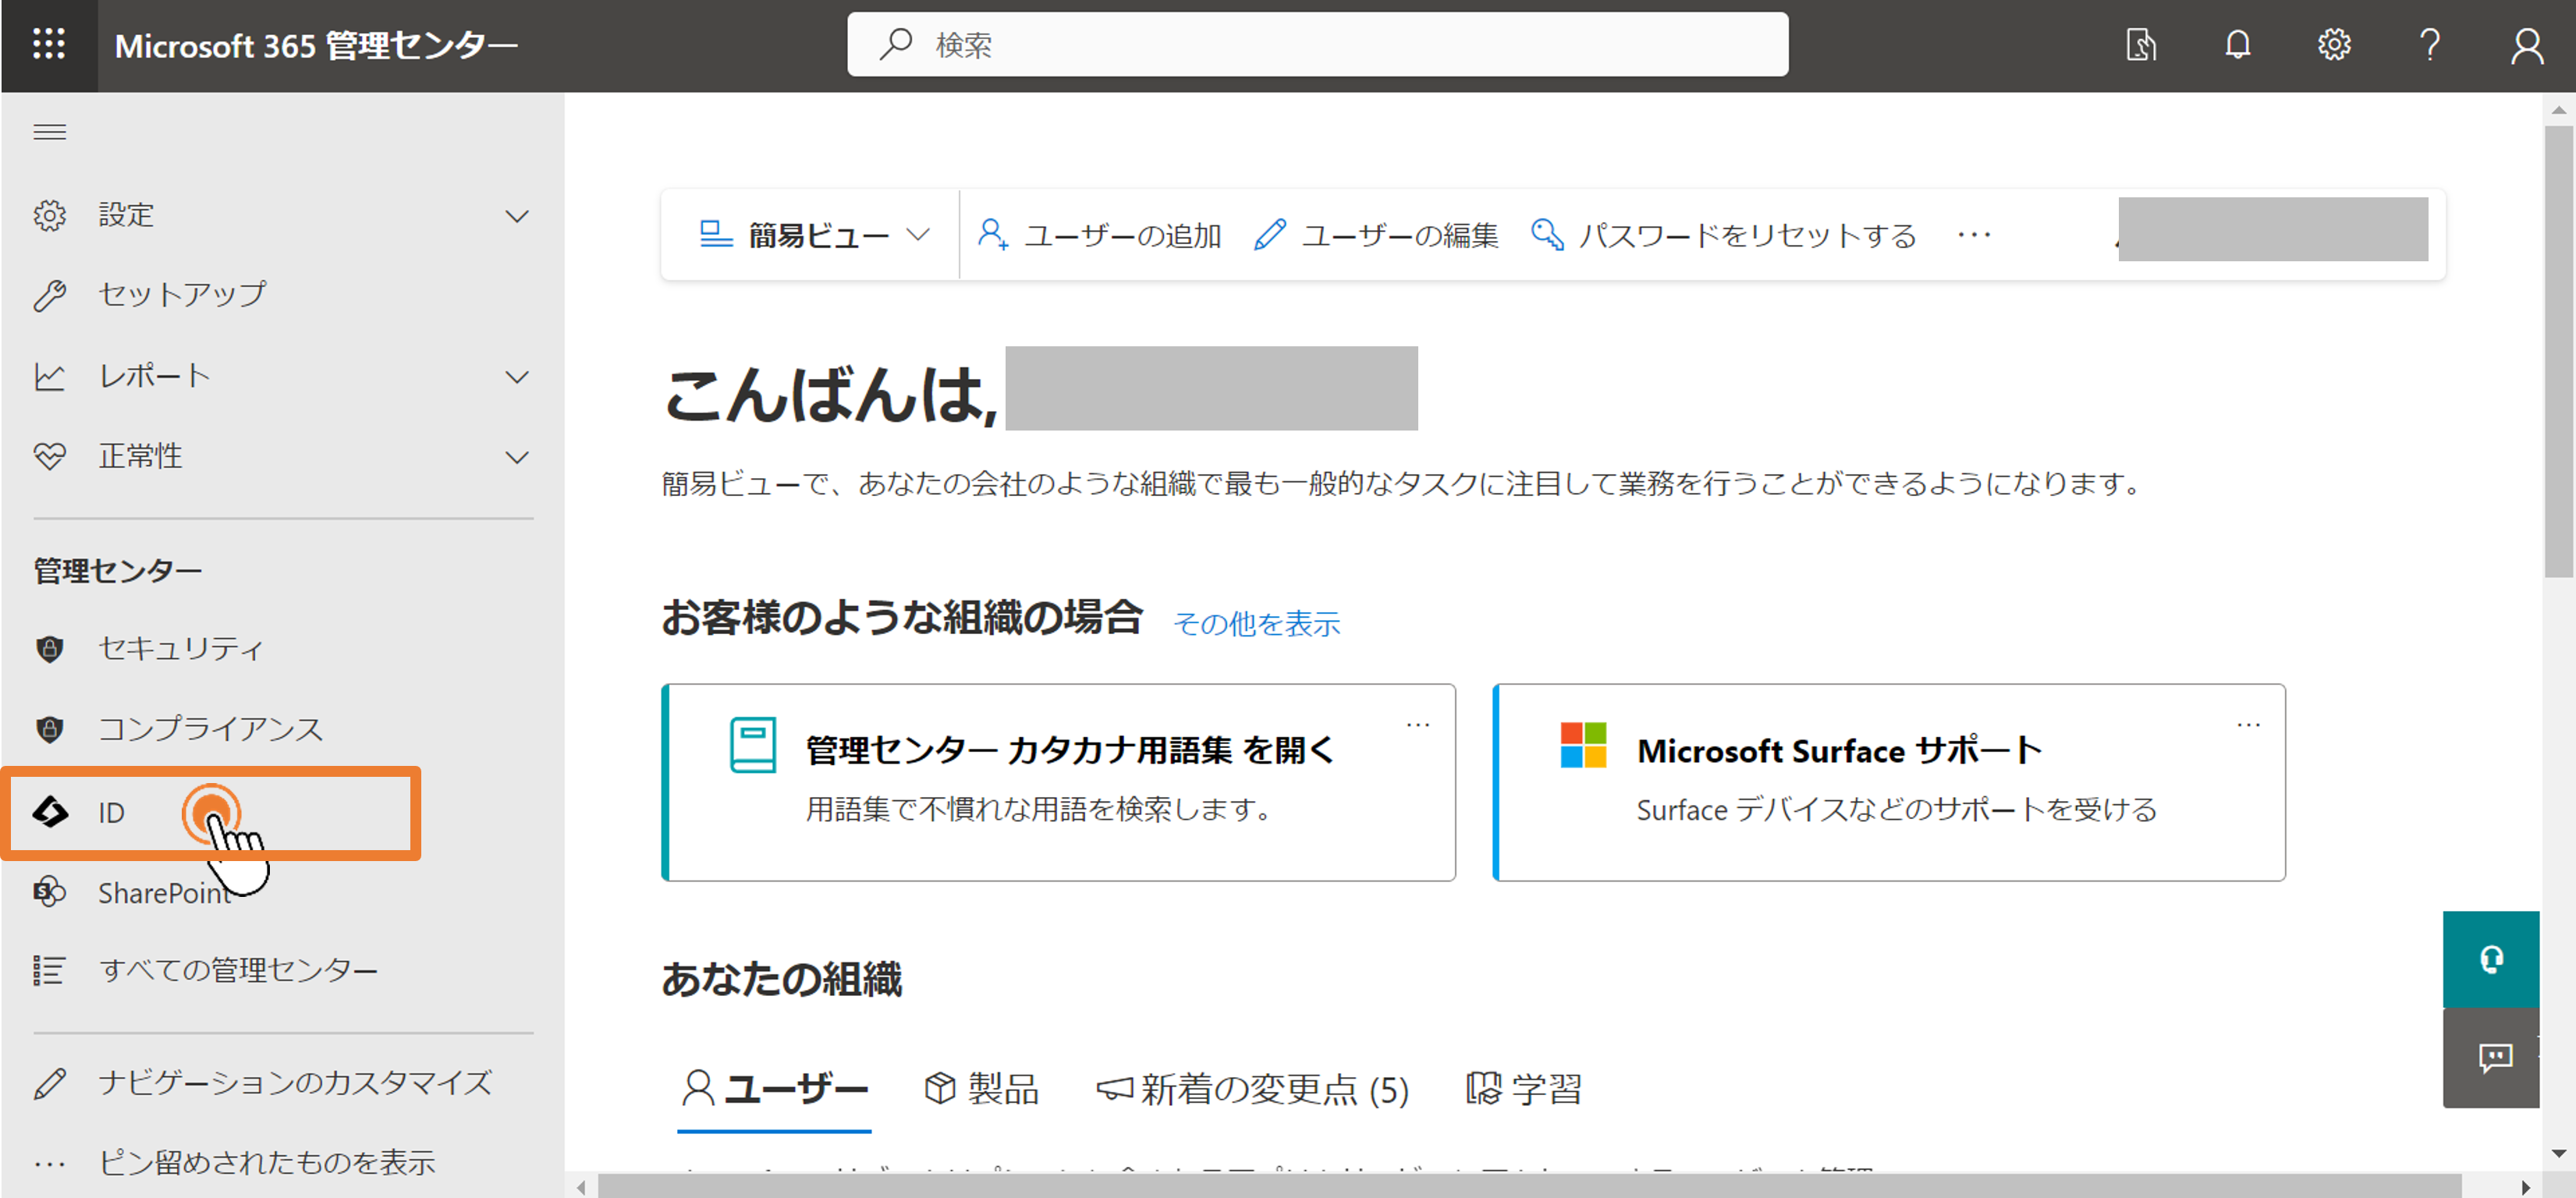2576x1198 pixels.
Task: Open the 簡易ビュー view dropdown
Action: pyautogui.click(x=814, y=235)
